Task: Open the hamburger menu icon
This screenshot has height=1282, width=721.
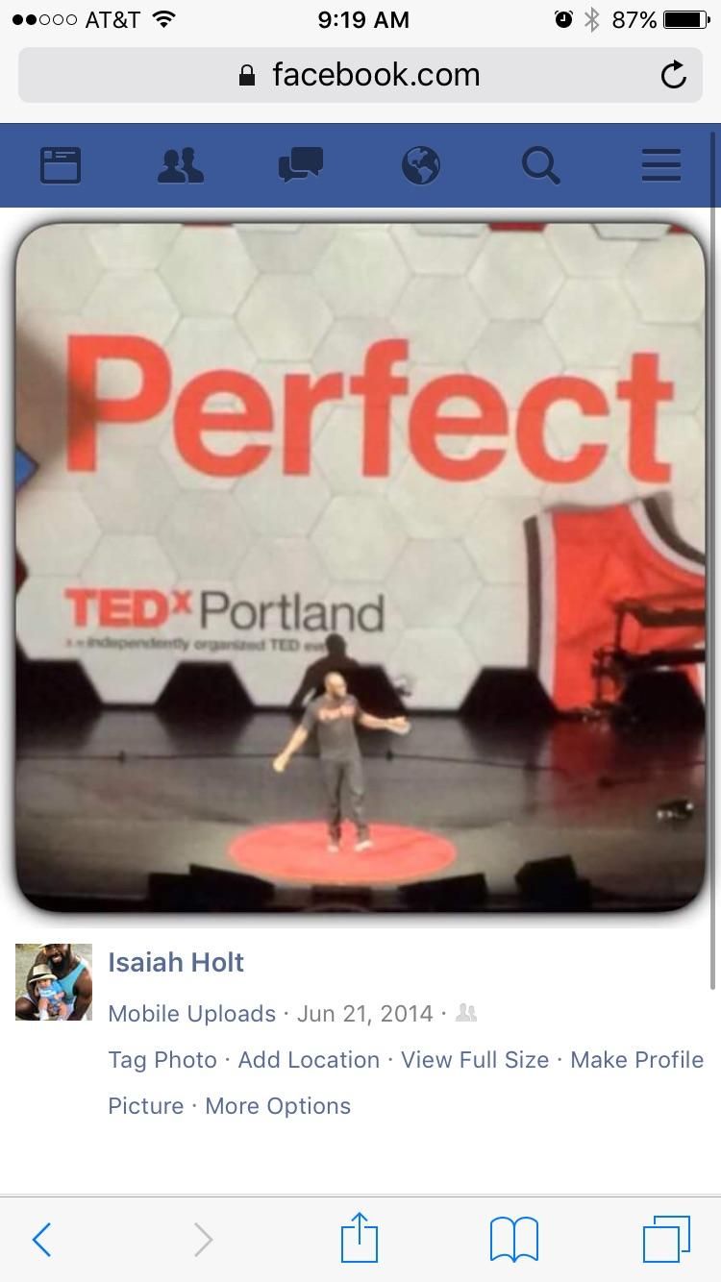Action: click(x=661, y=165)
